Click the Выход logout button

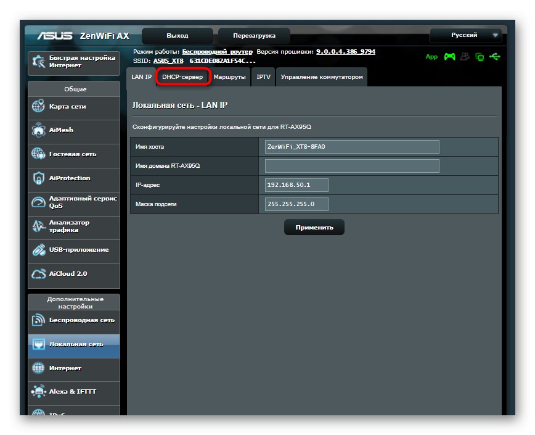pyautogui.click(x=178, y=36)
